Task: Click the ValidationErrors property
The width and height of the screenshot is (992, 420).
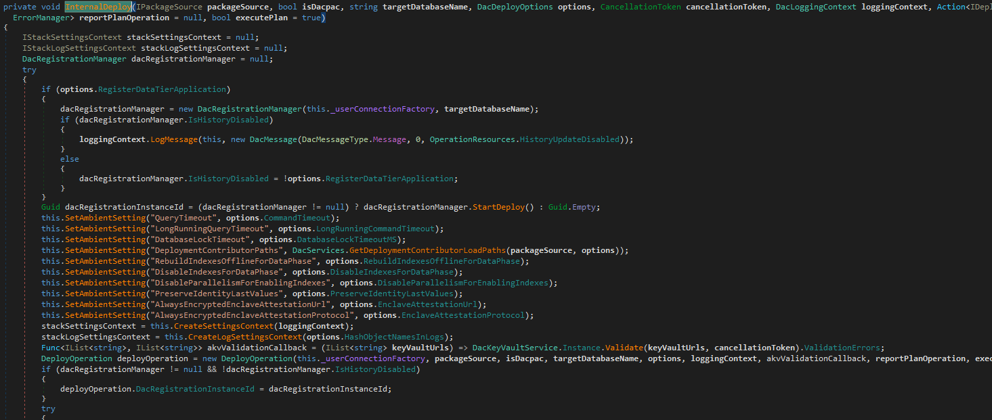Action: click(x=840, y=348)
